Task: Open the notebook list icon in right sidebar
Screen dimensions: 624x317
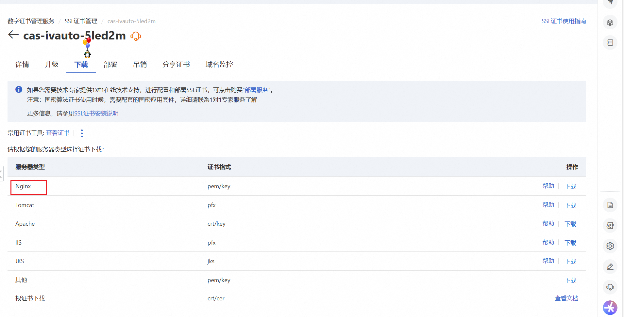Action: coord(610,43)
